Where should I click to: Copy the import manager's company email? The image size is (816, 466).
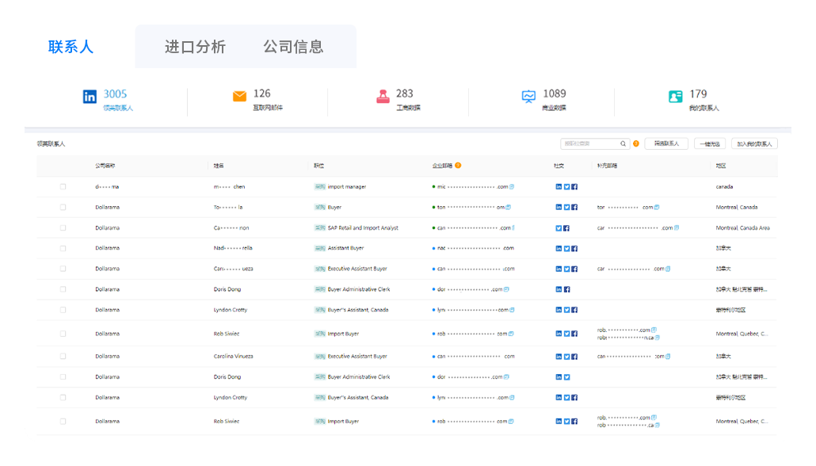coord(512,186)
